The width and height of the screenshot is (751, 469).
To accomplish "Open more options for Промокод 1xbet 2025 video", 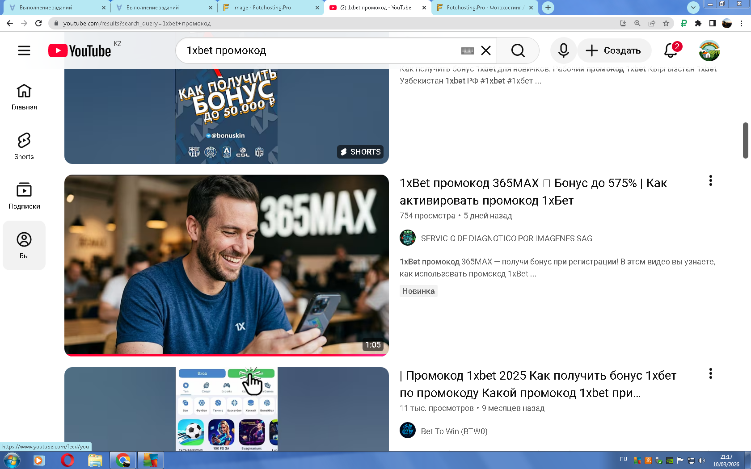I will [710, 374].
